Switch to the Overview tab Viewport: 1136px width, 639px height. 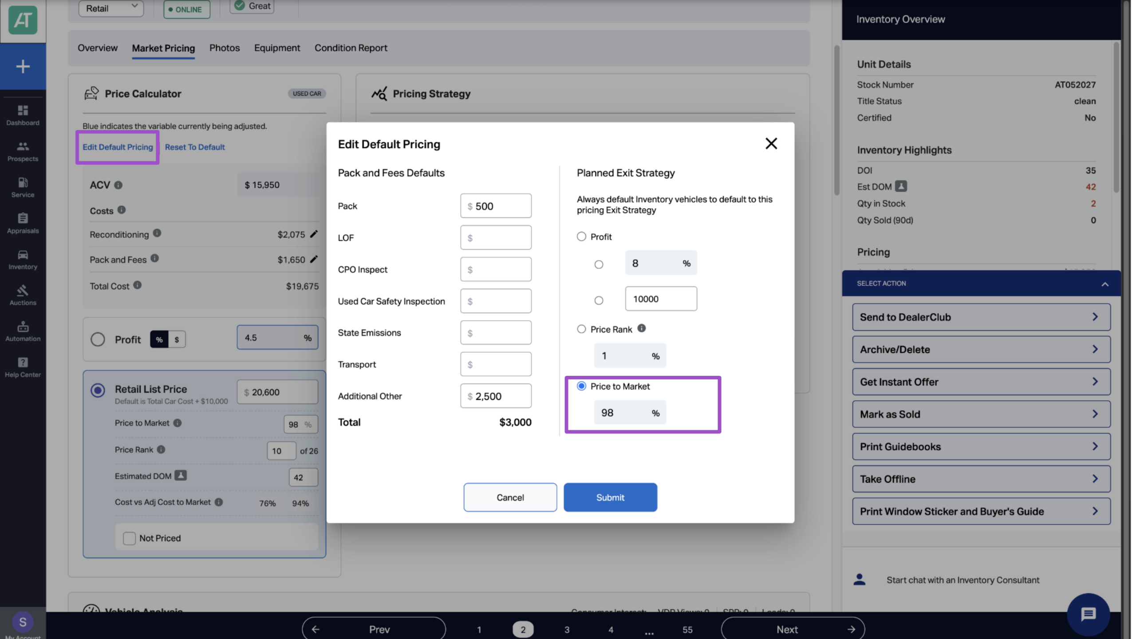click(x=98, y=48)
